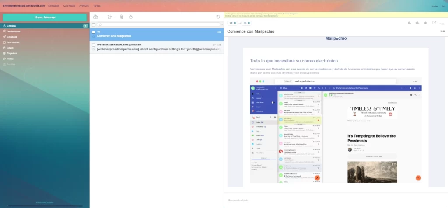Click the Nuevo Mensaje button
The height and width of the screenshot is (208, 448).
(45, 17)
